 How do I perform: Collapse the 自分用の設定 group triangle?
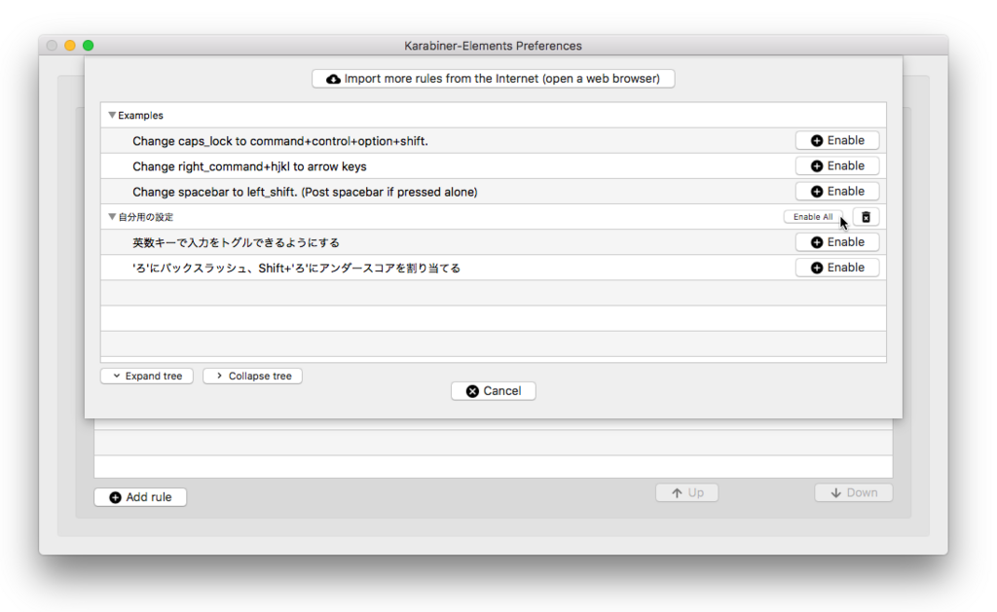click(112, 217)
